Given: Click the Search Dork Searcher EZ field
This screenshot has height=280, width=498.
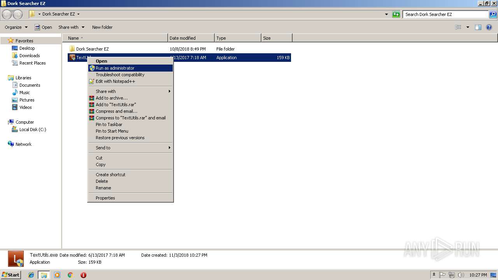Looking at the screenshot, I should point(445,14).
